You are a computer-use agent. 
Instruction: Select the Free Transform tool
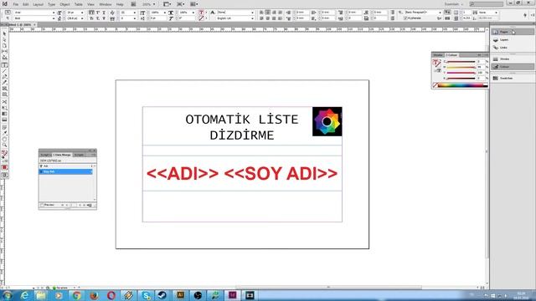4,108
